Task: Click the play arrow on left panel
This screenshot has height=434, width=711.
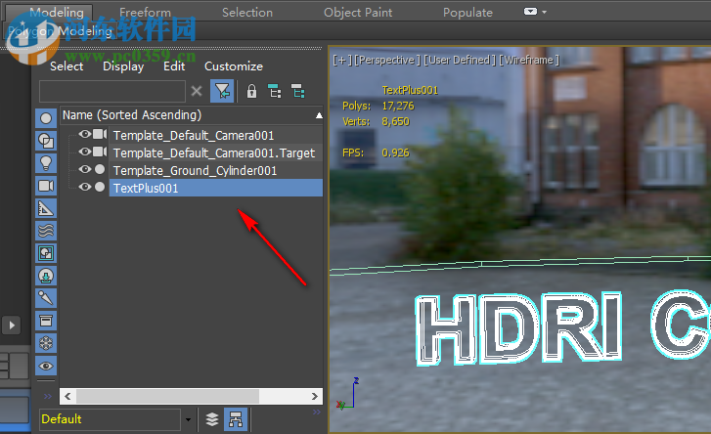Action: coord(12,325)
